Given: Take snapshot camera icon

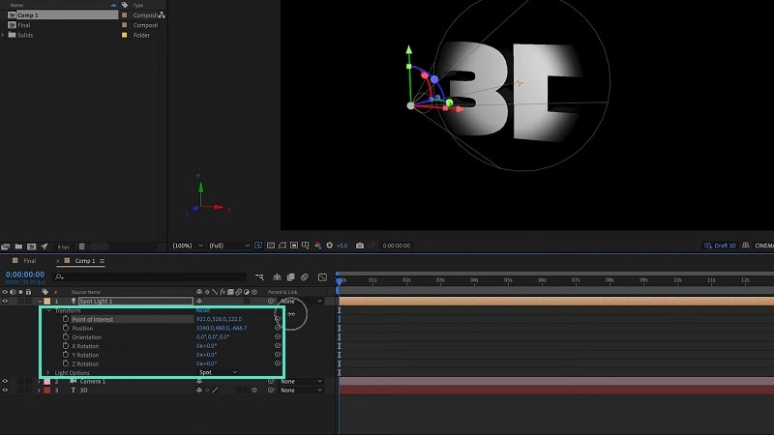Looking at the screenshot, I should point(360,246).
